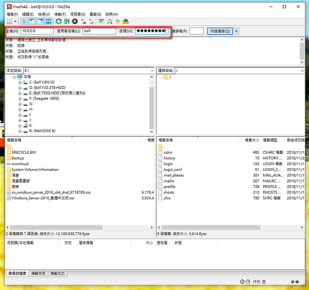Switch to the successful transfers tab 傳輸成功
The height and width of the screenshot is (290, 309).
[58, 273]
